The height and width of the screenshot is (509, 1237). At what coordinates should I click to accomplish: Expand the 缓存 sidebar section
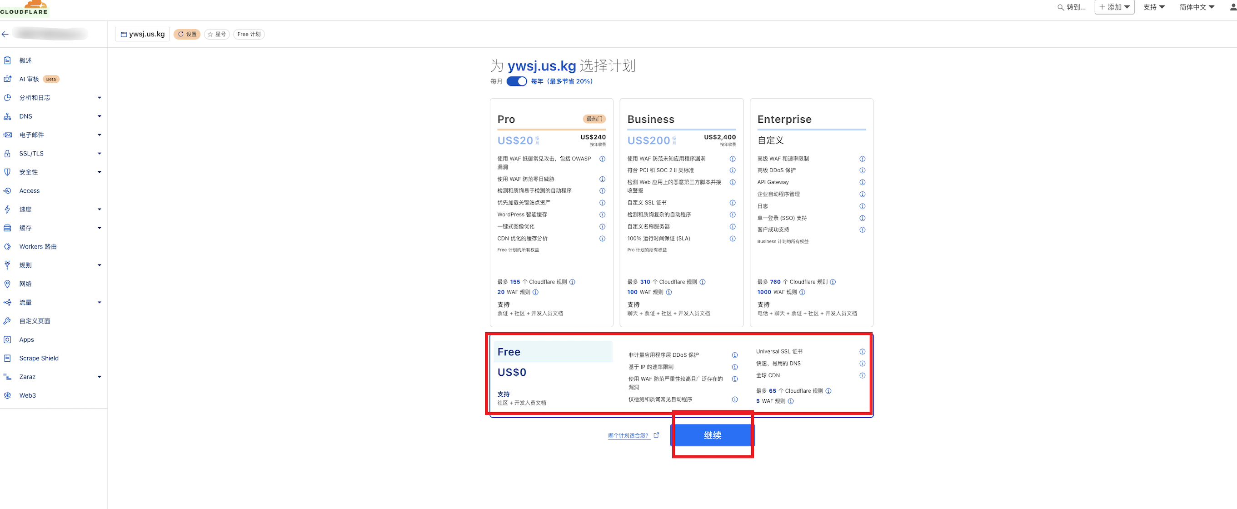pyautogui.click(x=100, y=228)
